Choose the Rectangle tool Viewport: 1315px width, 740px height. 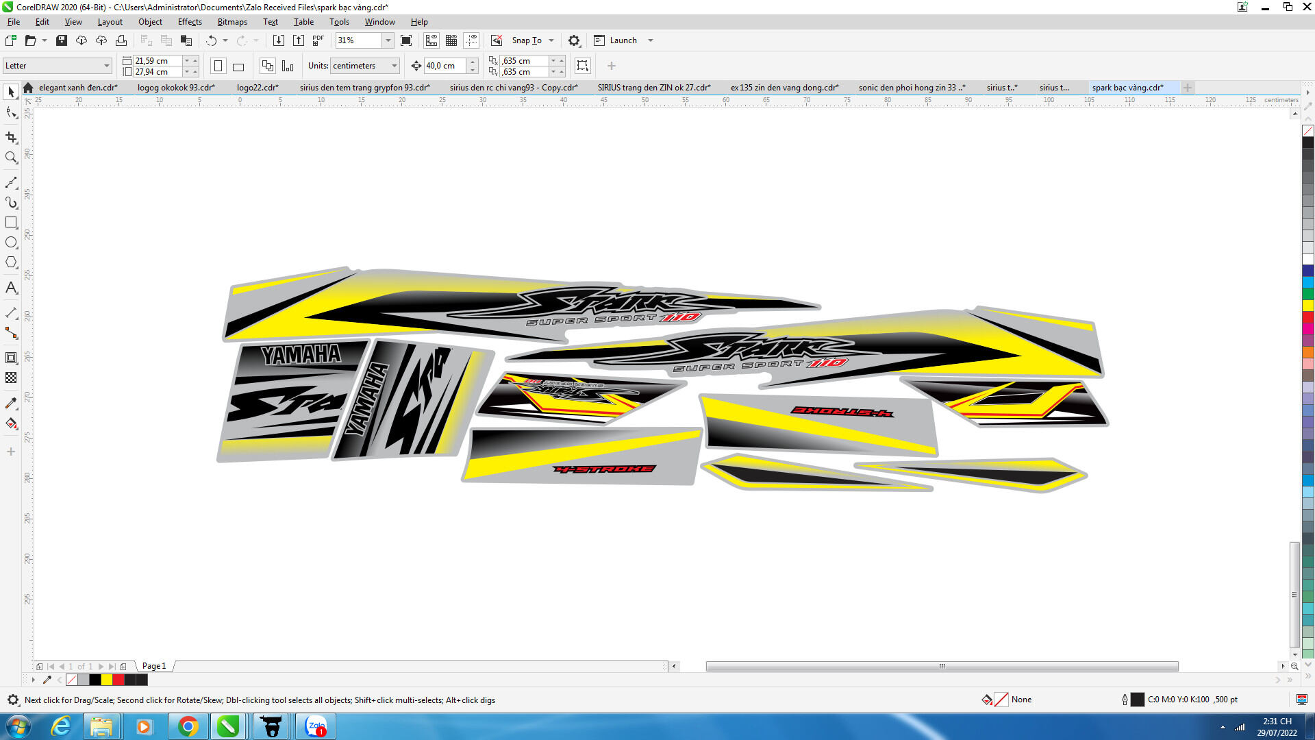11,223
